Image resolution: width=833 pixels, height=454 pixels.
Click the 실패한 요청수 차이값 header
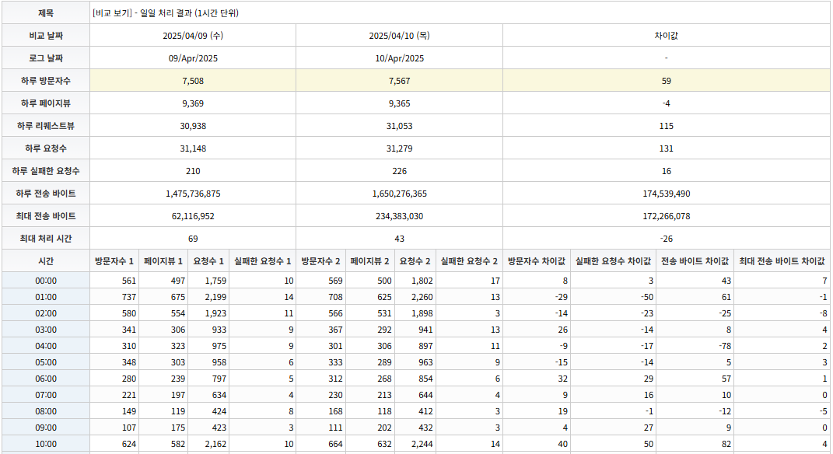pyautogui.click(x=613, y=261)
